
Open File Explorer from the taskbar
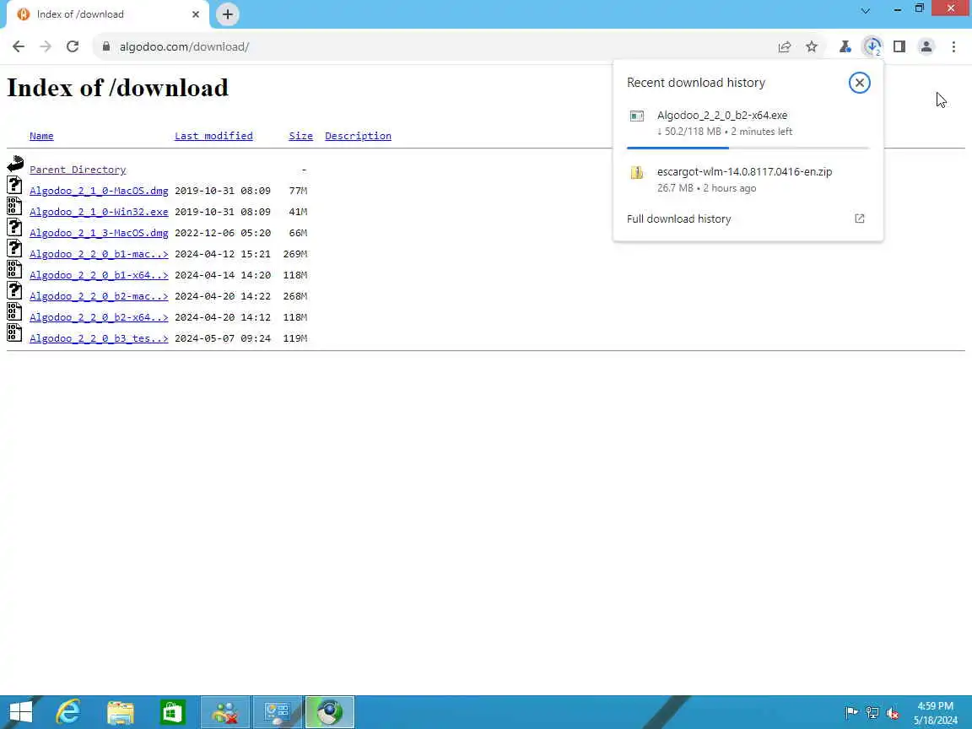point(121,712)
